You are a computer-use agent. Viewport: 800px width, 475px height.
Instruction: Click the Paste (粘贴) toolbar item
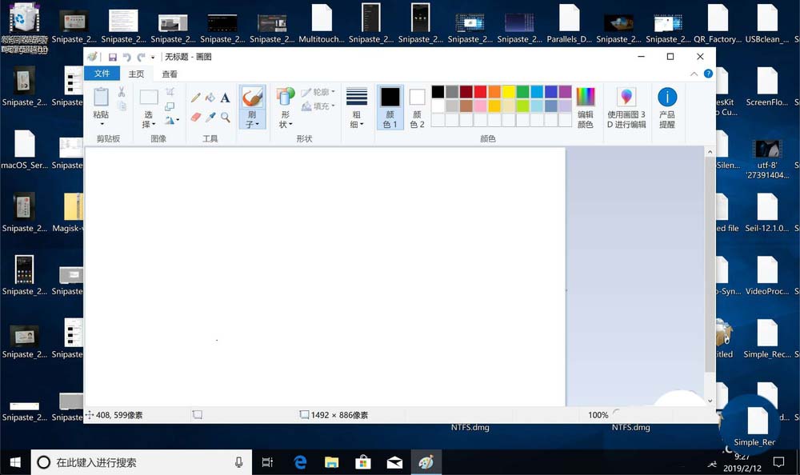pos(101,104)
